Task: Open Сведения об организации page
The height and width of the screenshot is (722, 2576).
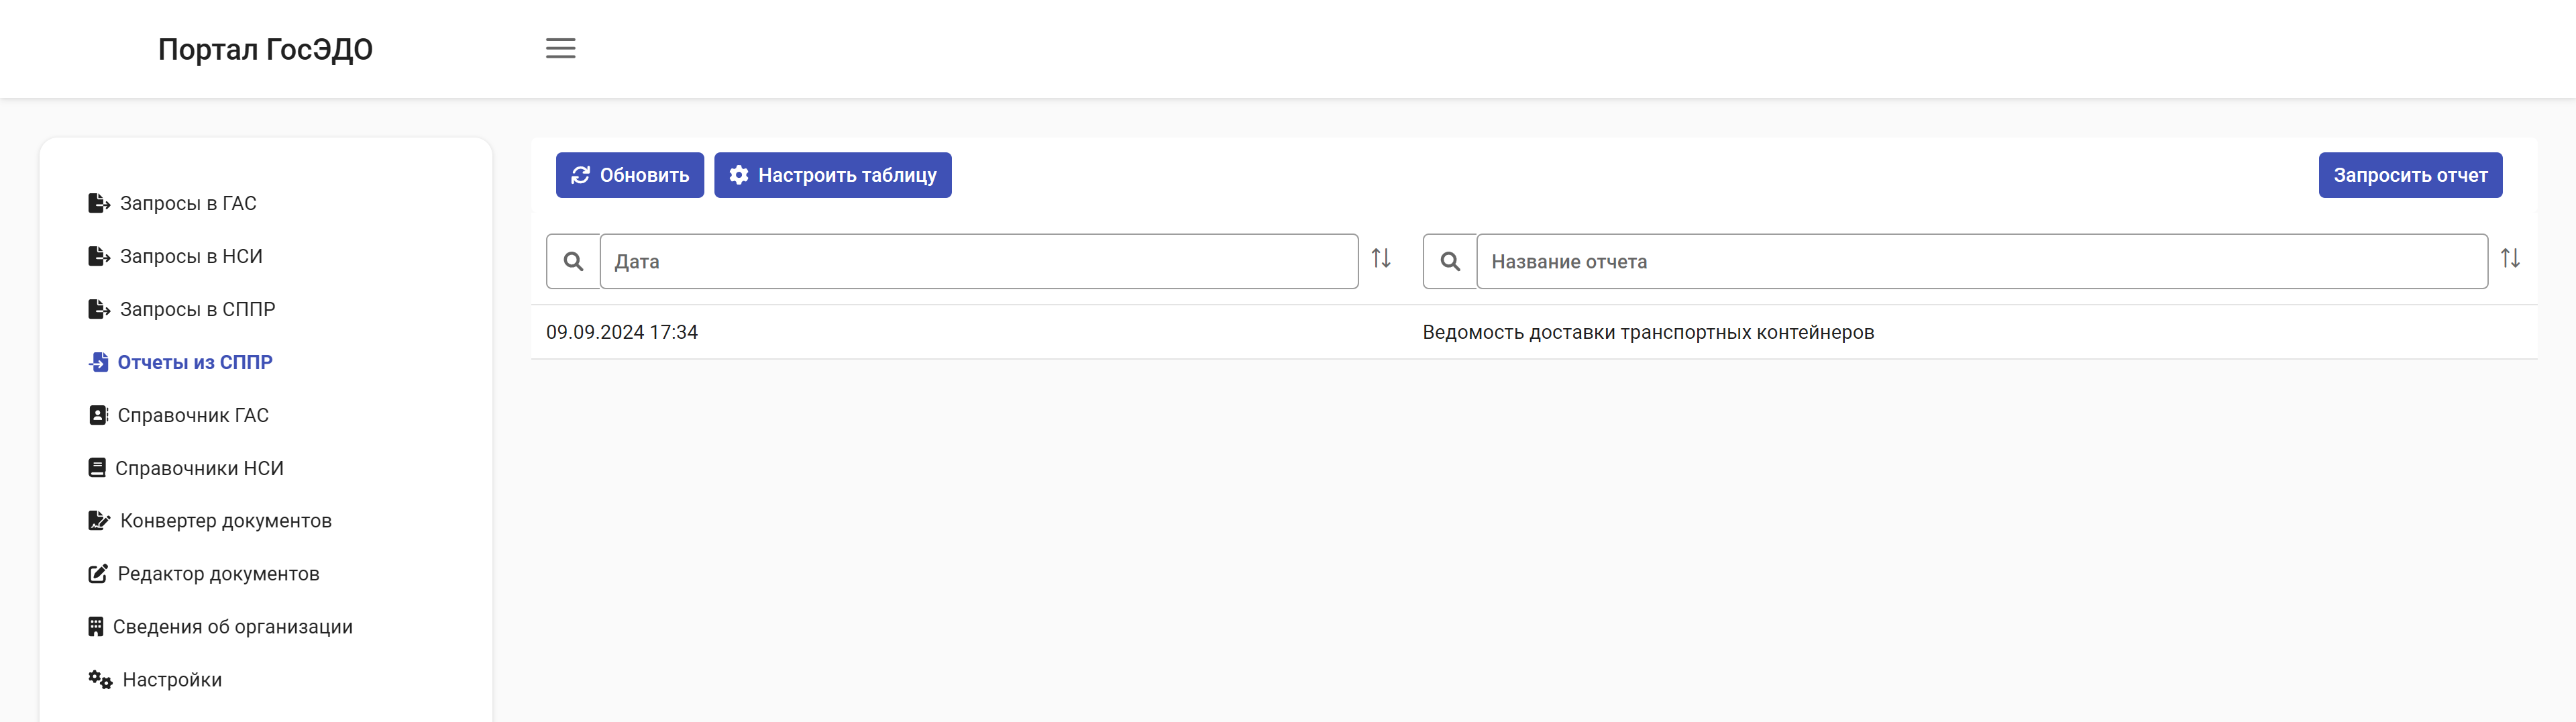Action: [232, 626]
